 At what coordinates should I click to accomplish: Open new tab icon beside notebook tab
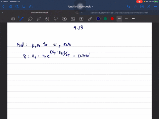[x=77, y=13]
